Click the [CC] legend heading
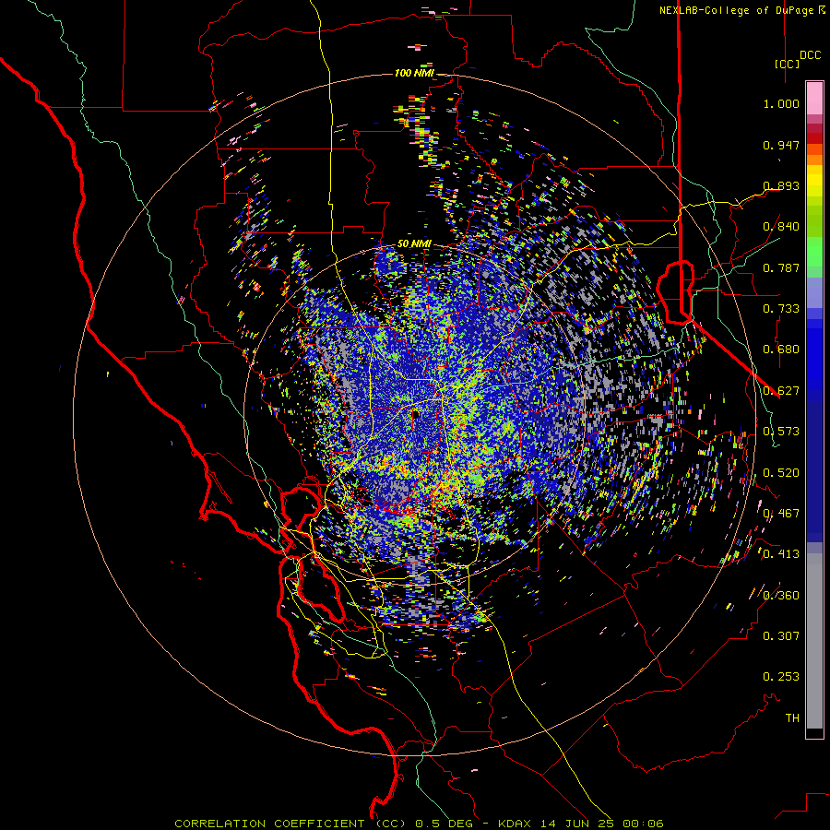The height and width of the screenshot is (830, 830). coord(788,64)
